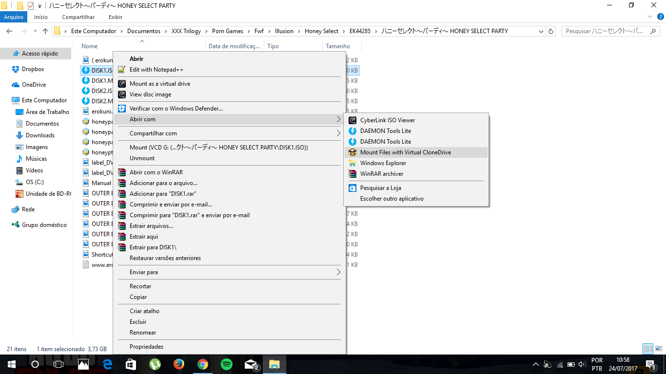Choose Excluir from the context menu
The height and width of the screenshot is (374, 666).
(138, 322)
